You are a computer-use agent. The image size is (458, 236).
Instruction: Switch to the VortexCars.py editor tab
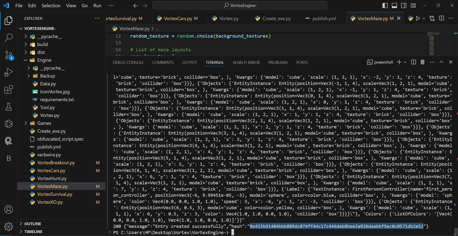tap(180, 18)
